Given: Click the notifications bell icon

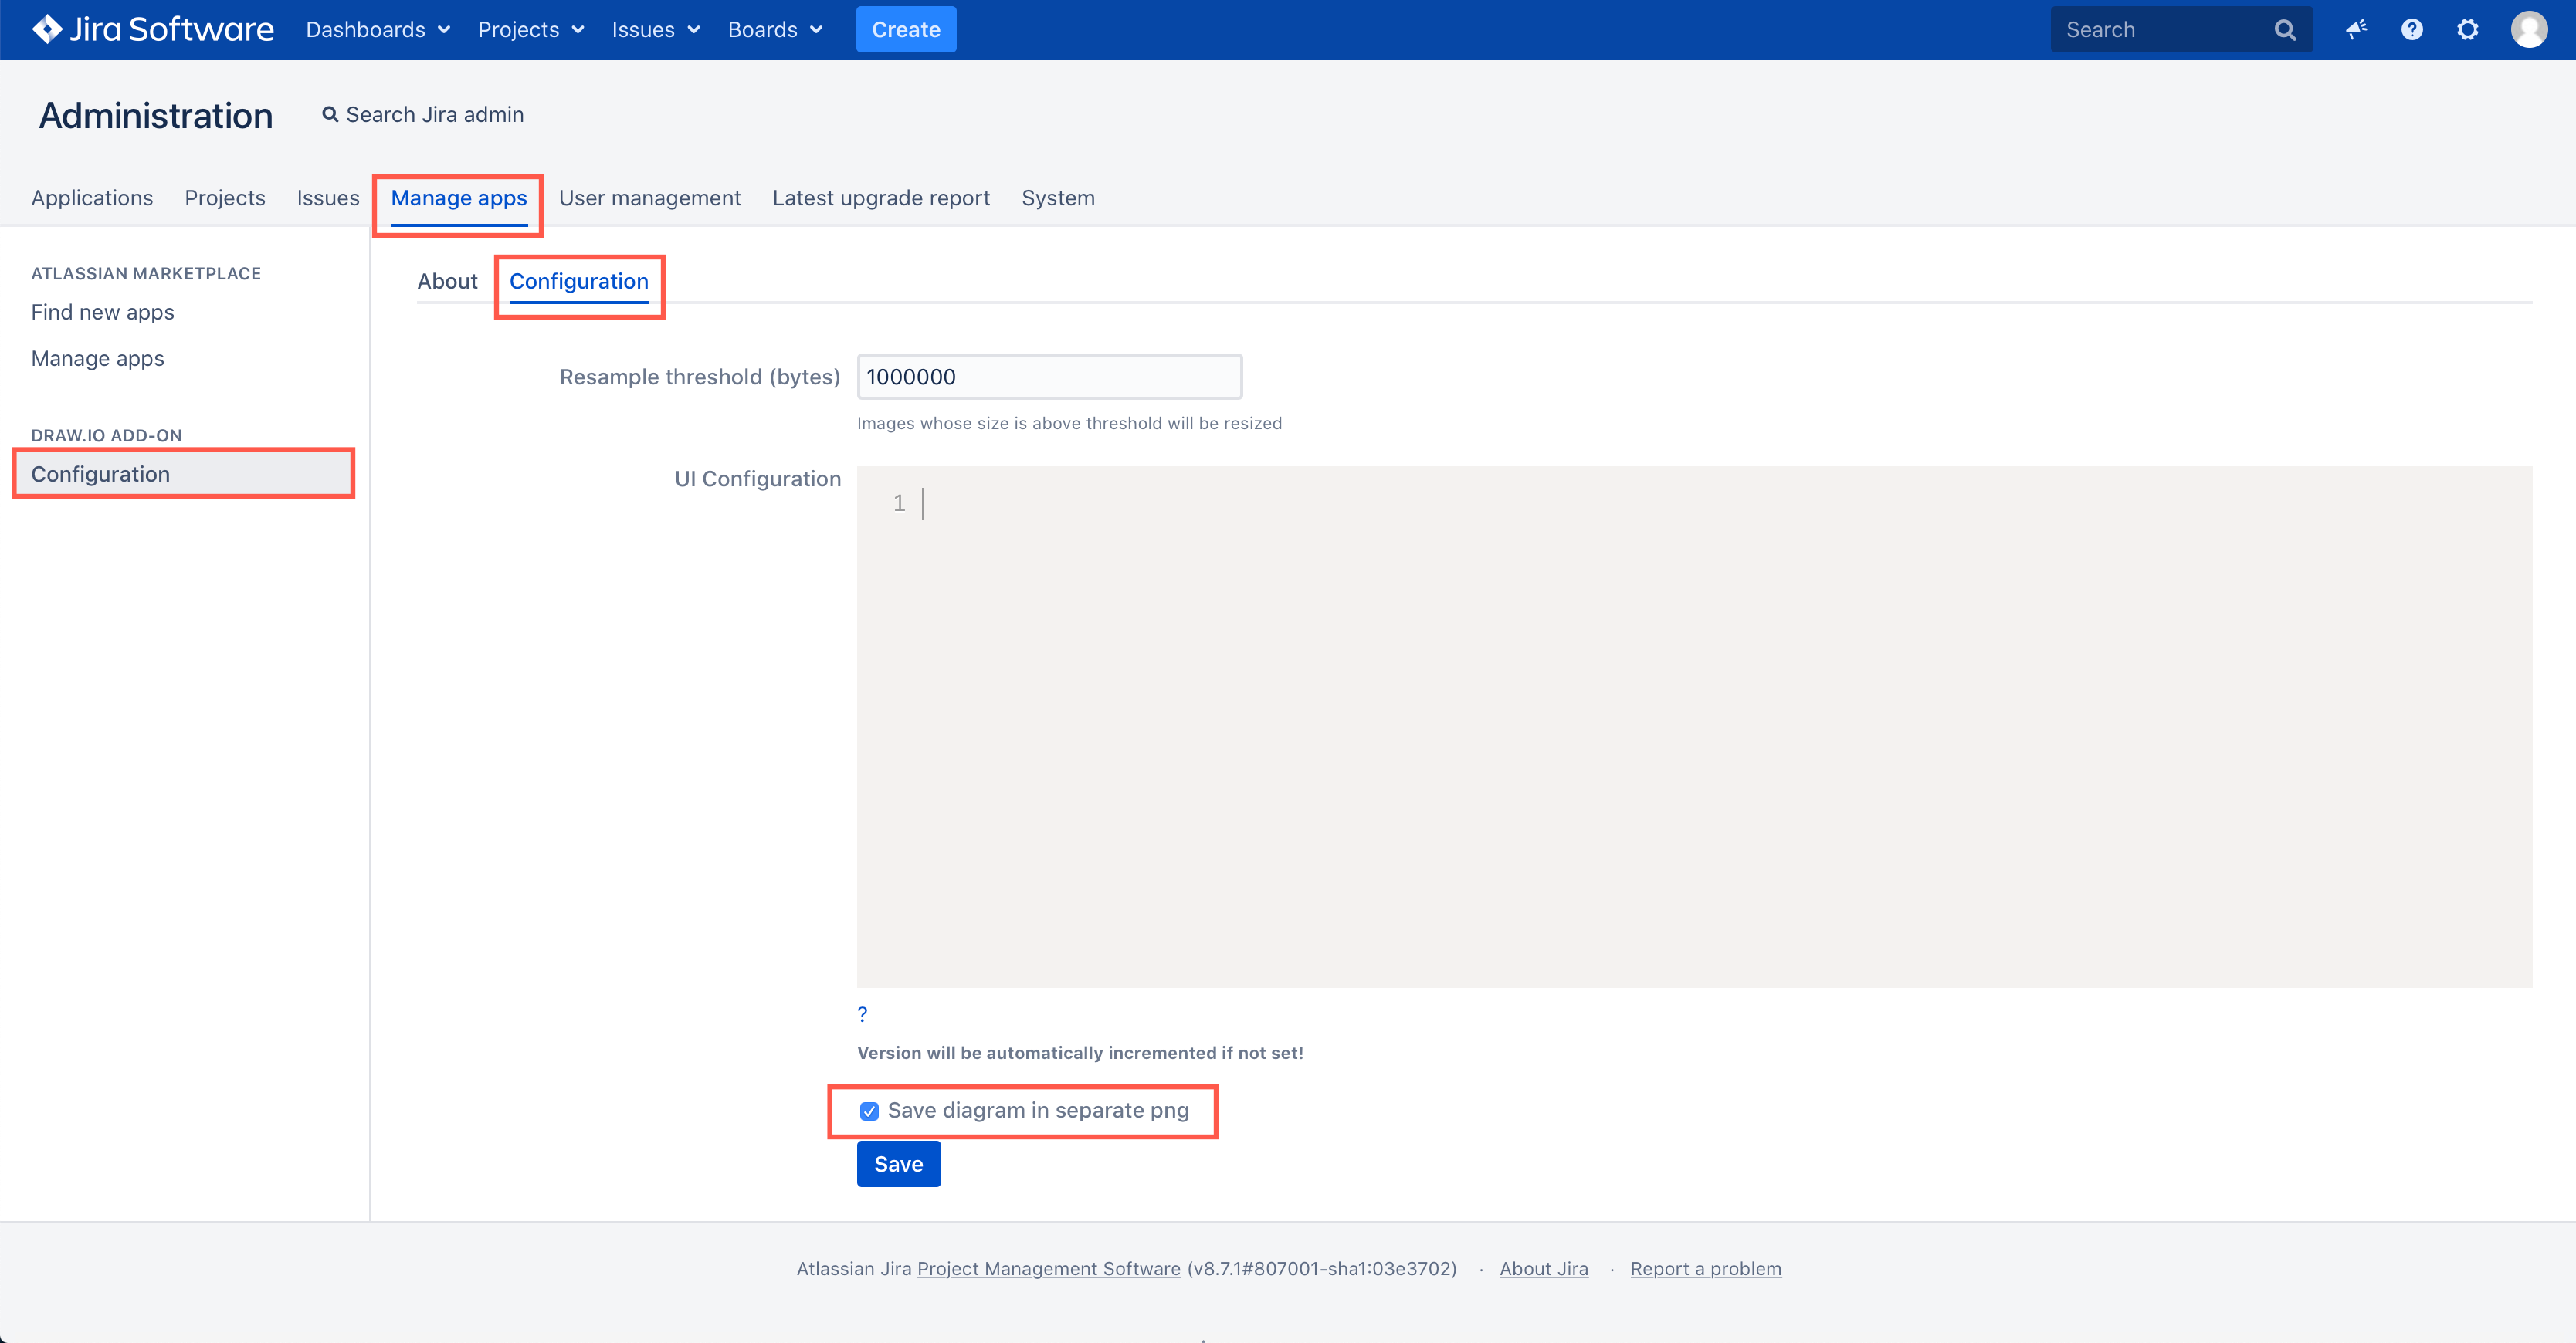Looking at the screenshot, I should (2354, 29).
